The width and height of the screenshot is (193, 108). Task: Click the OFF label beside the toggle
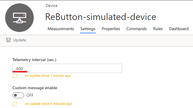[30, 95]
